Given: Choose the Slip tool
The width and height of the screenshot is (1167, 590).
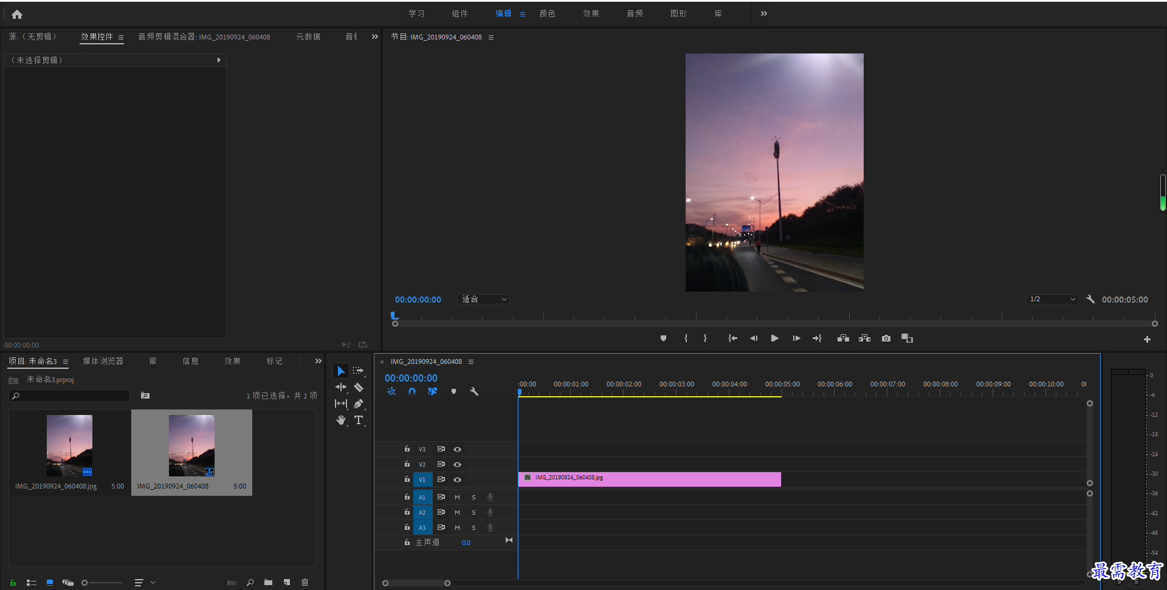Looking at the screenshot, I should click(x=341, y=403).
